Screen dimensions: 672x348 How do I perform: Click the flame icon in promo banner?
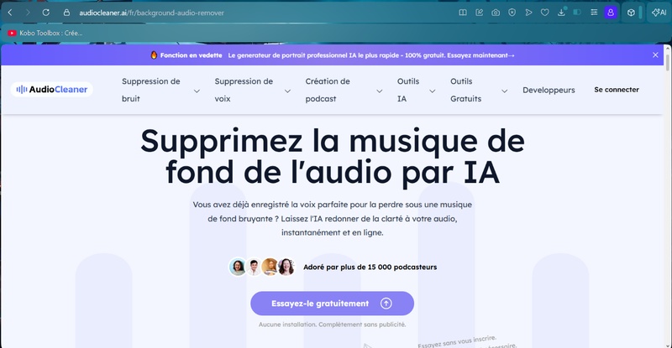point(154,55)
